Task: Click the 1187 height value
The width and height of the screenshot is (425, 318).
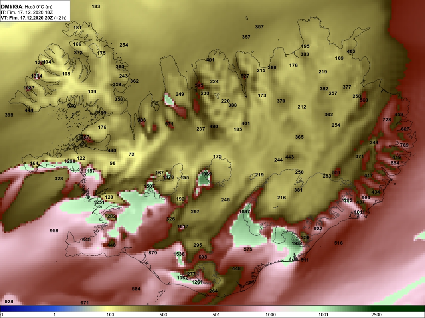Action: [x=90, y=171]
